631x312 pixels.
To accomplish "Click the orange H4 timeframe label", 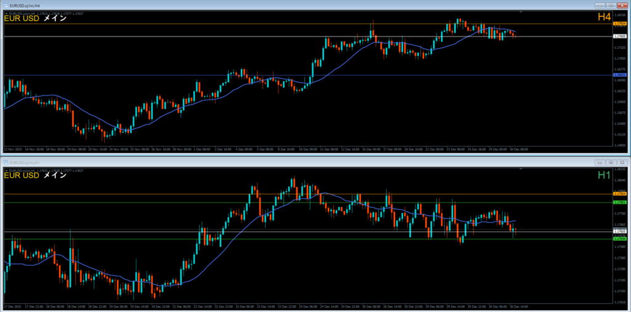I will click(603, 18).
